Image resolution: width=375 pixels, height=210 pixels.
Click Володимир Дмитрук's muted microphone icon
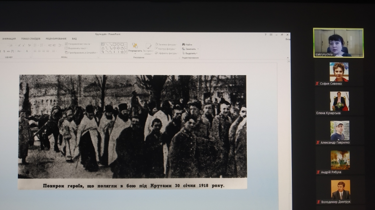pyautogui.click(x=319, y=202)
